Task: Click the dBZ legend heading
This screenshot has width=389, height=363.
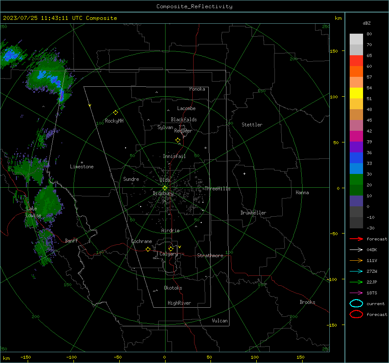Action: click(x=367, y=23)
